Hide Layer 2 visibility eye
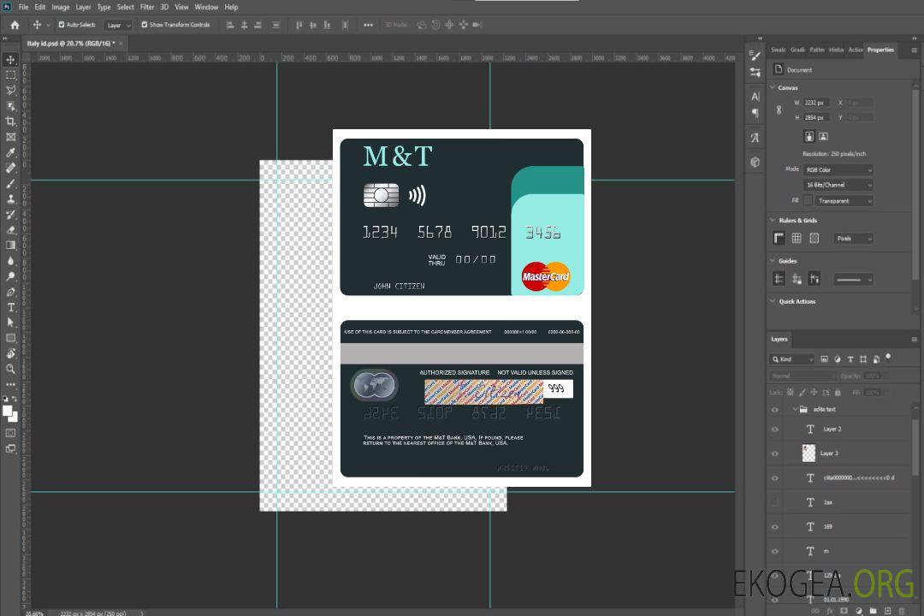 tap(775, 429)
